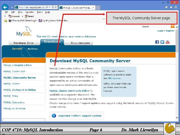This screenshot has width=180, height=135.
Task: Open the Edit menu
Action: coord(13,12)
